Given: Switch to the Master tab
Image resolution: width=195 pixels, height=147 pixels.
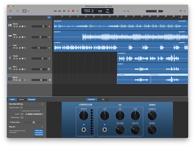Looking at the screenshot, I should point(21,99).
